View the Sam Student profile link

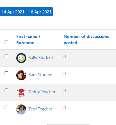pos(41,75)
